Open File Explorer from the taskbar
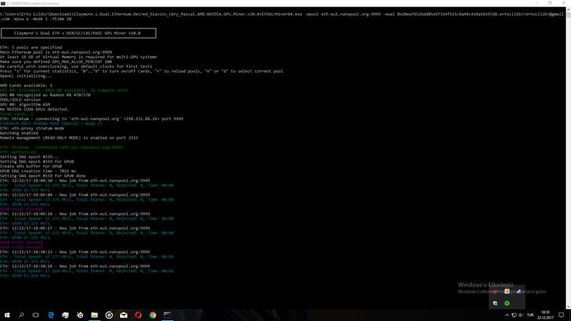Viewport: 571px width, 321px height. (95, 315)
